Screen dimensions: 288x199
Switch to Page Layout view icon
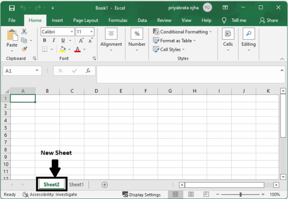coord(190,194)
